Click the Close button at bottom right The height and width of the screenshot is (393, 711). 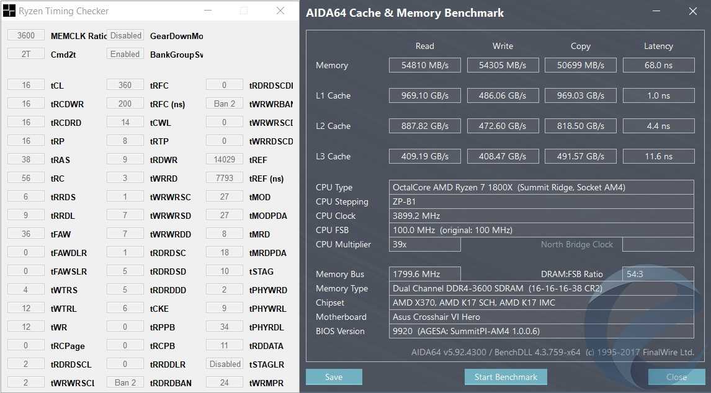click(x=676, y=377)
